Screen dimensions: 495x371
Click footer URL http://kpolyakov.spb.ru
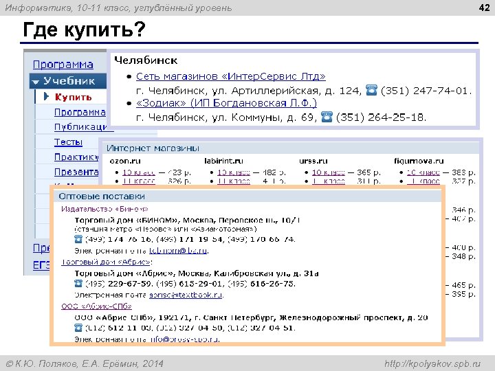click(x=432, y=363)
